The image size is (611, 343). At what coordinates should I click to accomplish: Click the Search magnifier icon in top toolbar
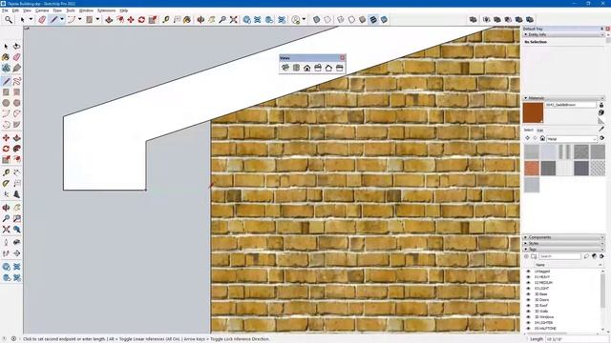(x=9, y=19)
